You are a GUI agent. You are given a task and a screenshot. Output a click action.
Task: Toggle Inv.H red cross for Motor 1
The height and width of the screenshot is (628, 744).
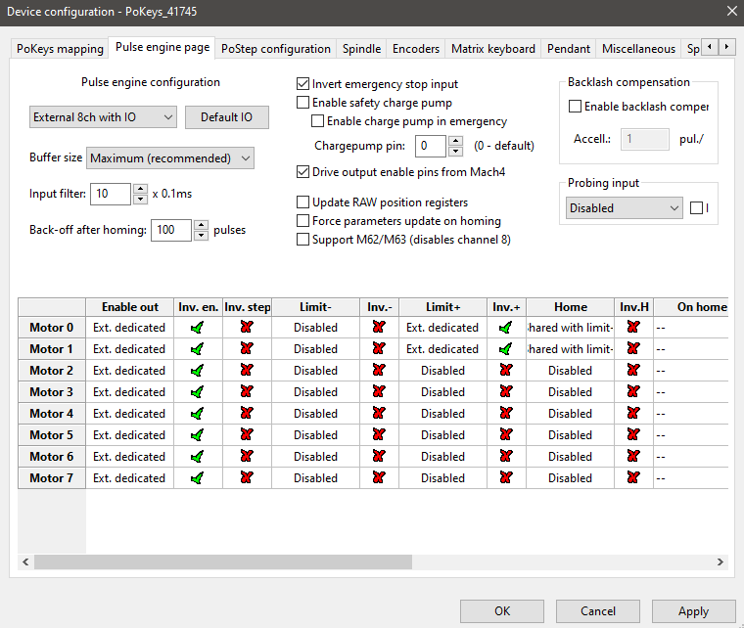point(633,349)
